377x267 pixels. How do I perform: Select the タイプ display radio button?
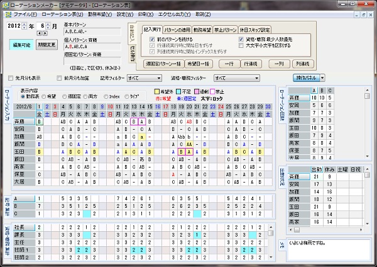126,96
